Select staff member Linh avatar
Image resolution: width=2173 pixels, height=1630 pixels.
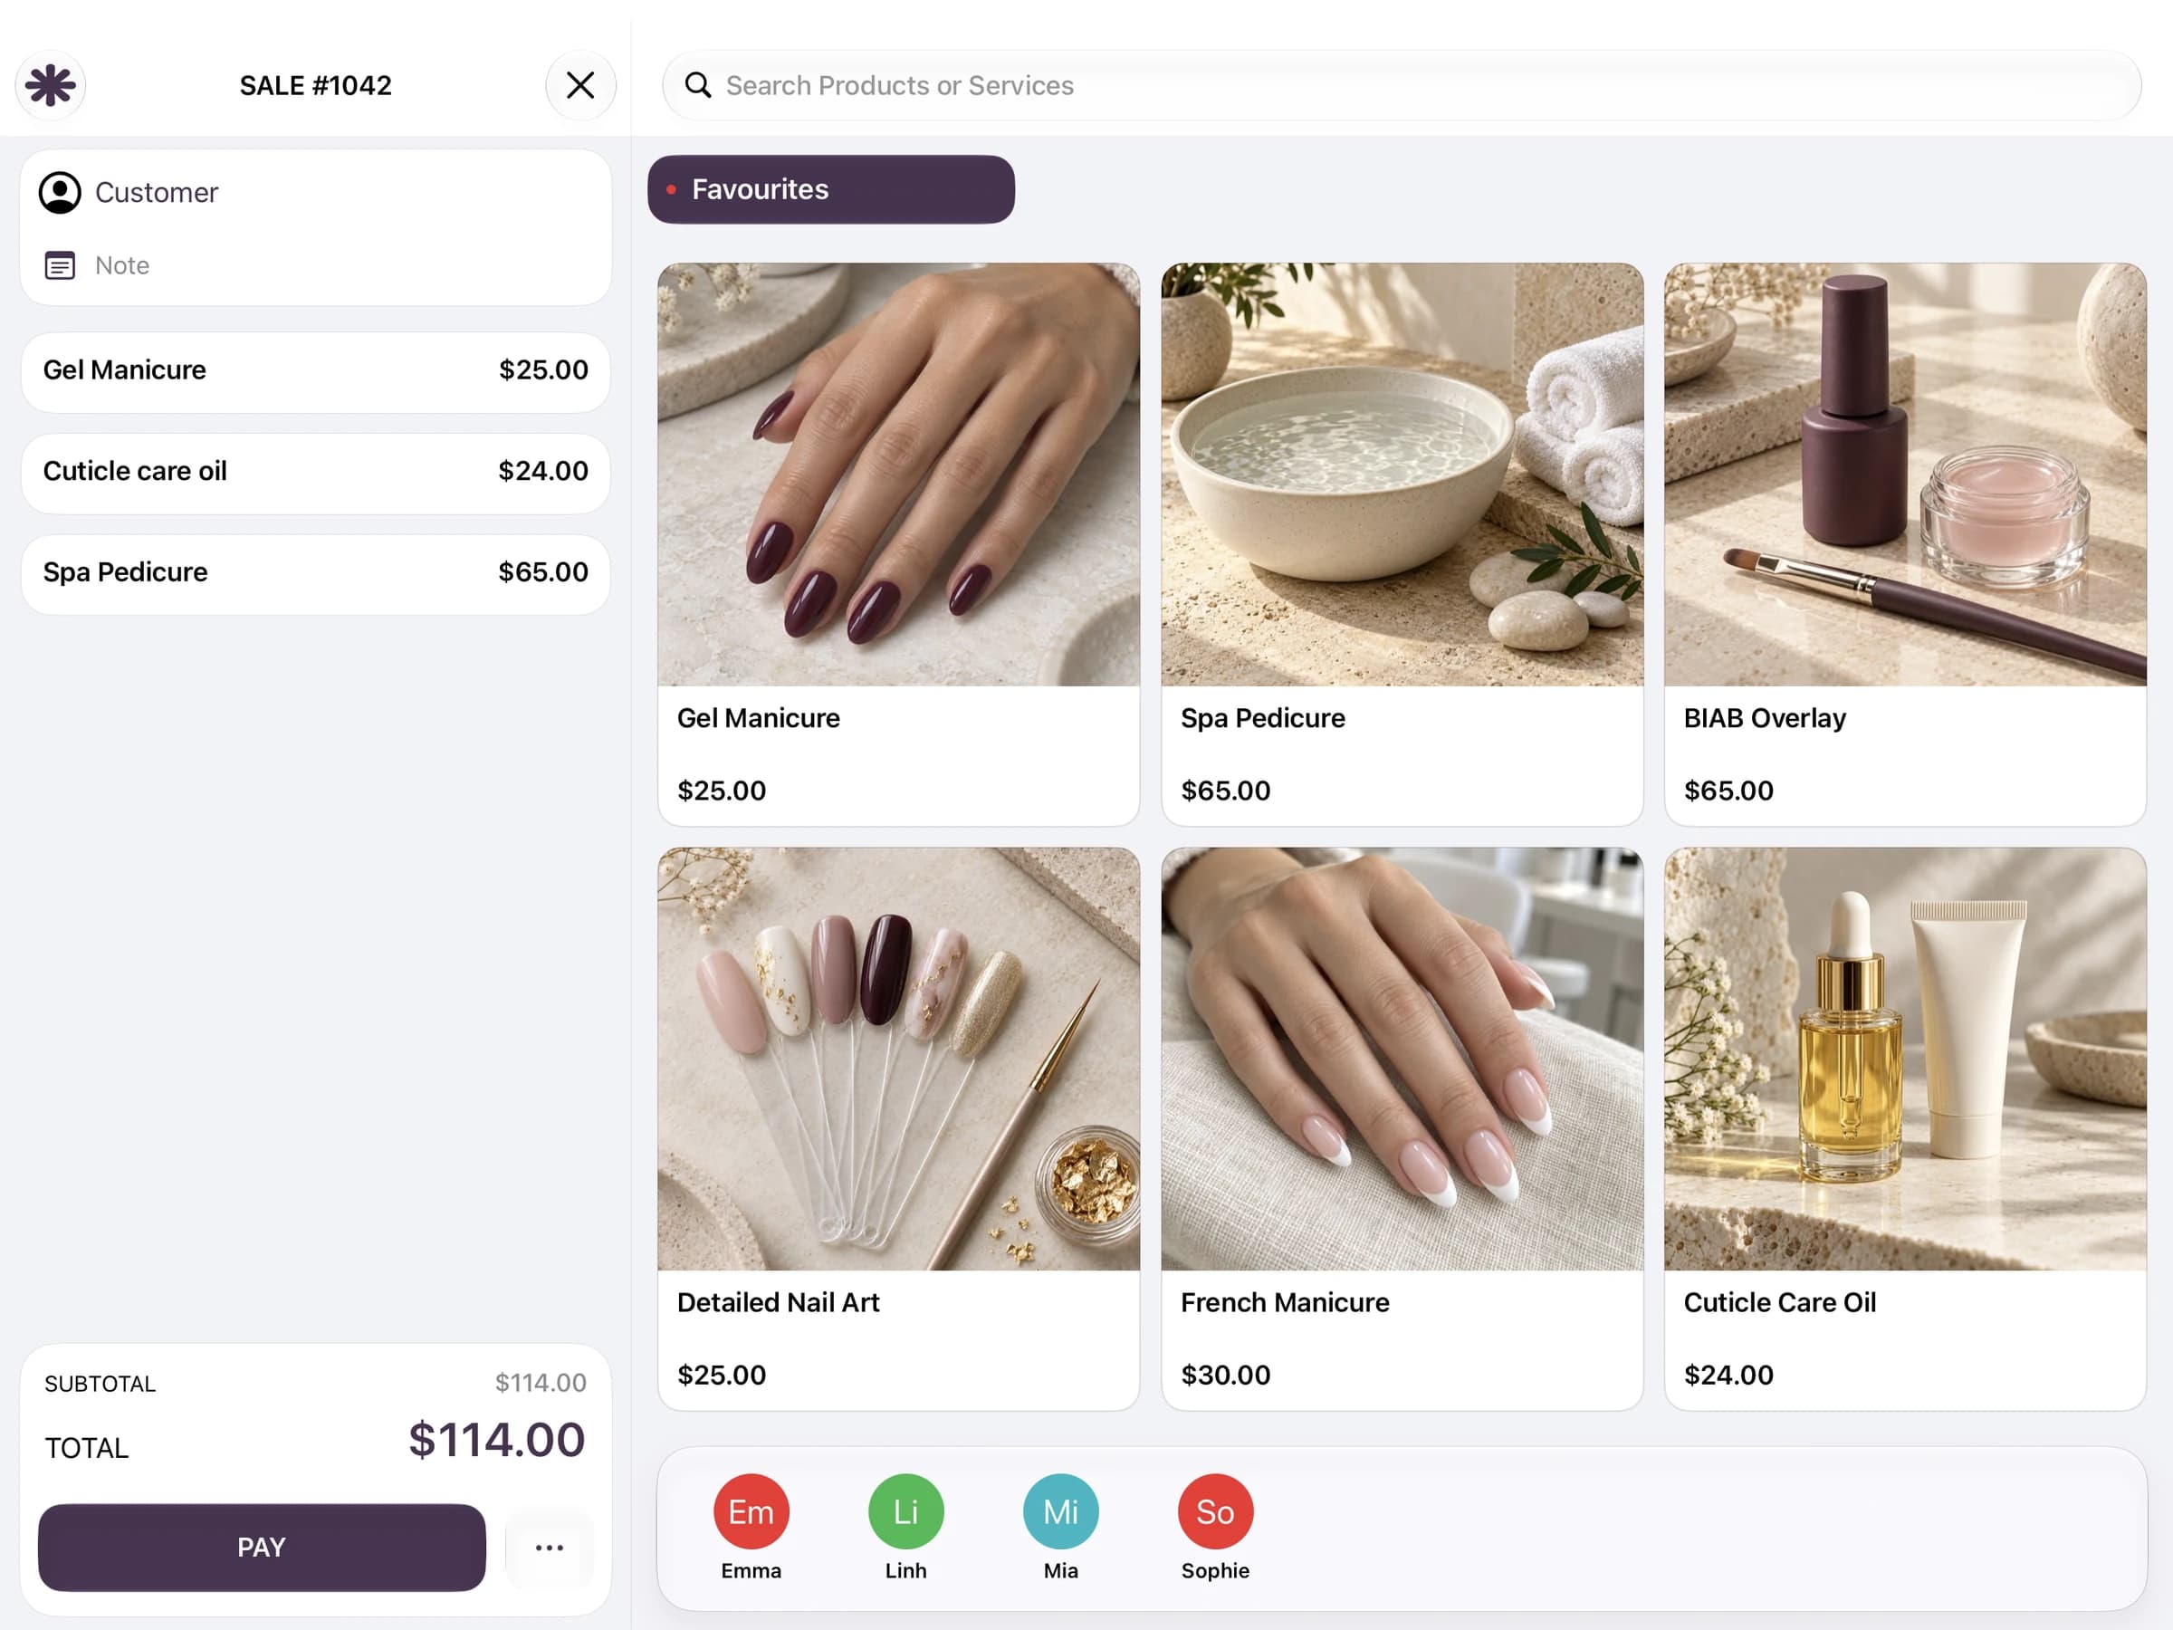[x=905, y=1512]
